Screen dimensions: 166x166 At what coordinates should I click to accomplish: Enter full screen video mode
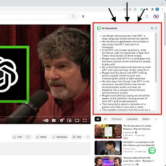[85, 120]
